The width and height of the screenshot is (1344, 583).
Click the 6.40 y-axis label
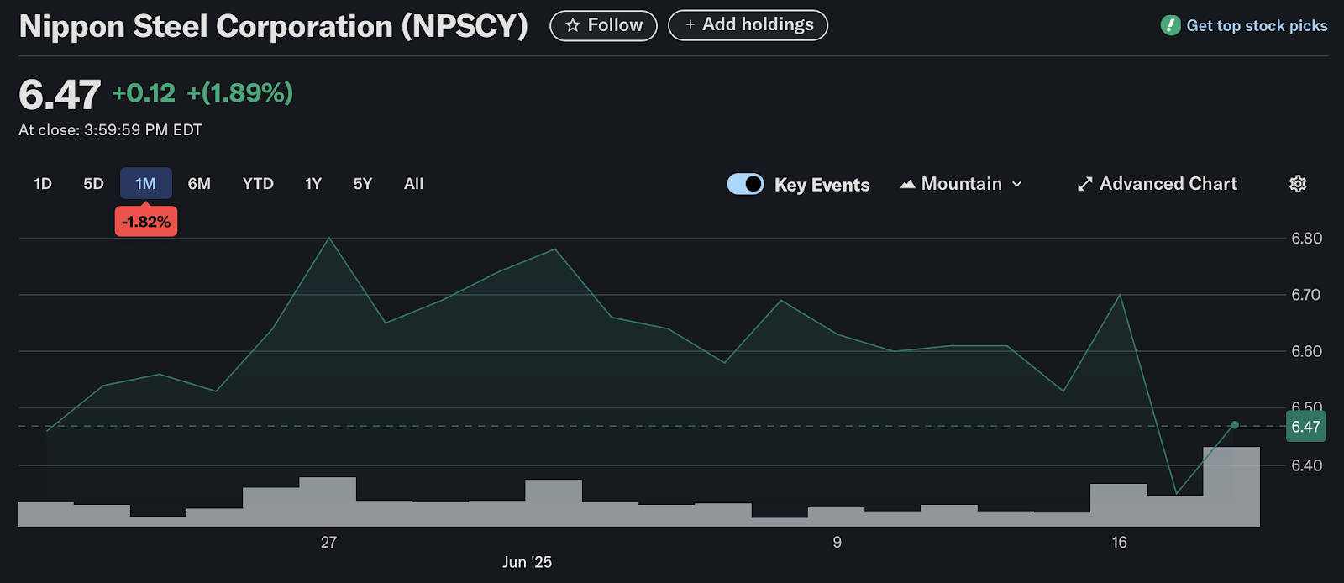tap(1306, 465)
